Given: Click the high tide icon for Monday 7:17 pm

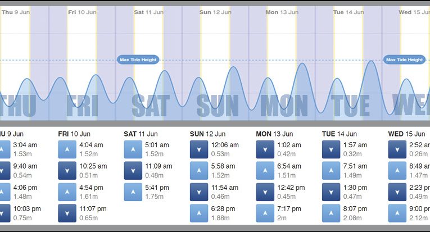Looking at the screenshot, I should point(264,213).
